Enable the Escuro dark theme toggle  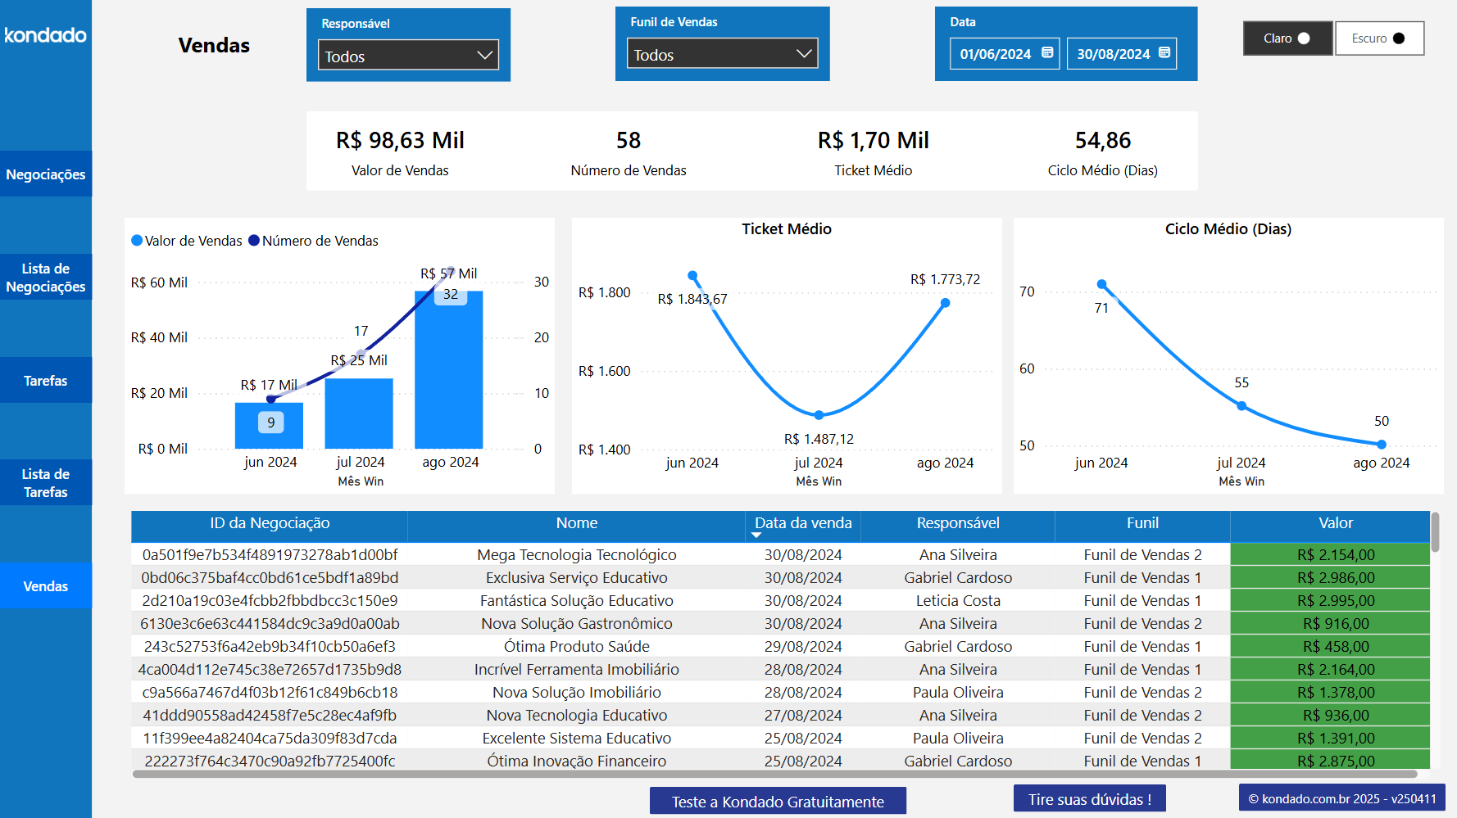tap(1379, 38)
